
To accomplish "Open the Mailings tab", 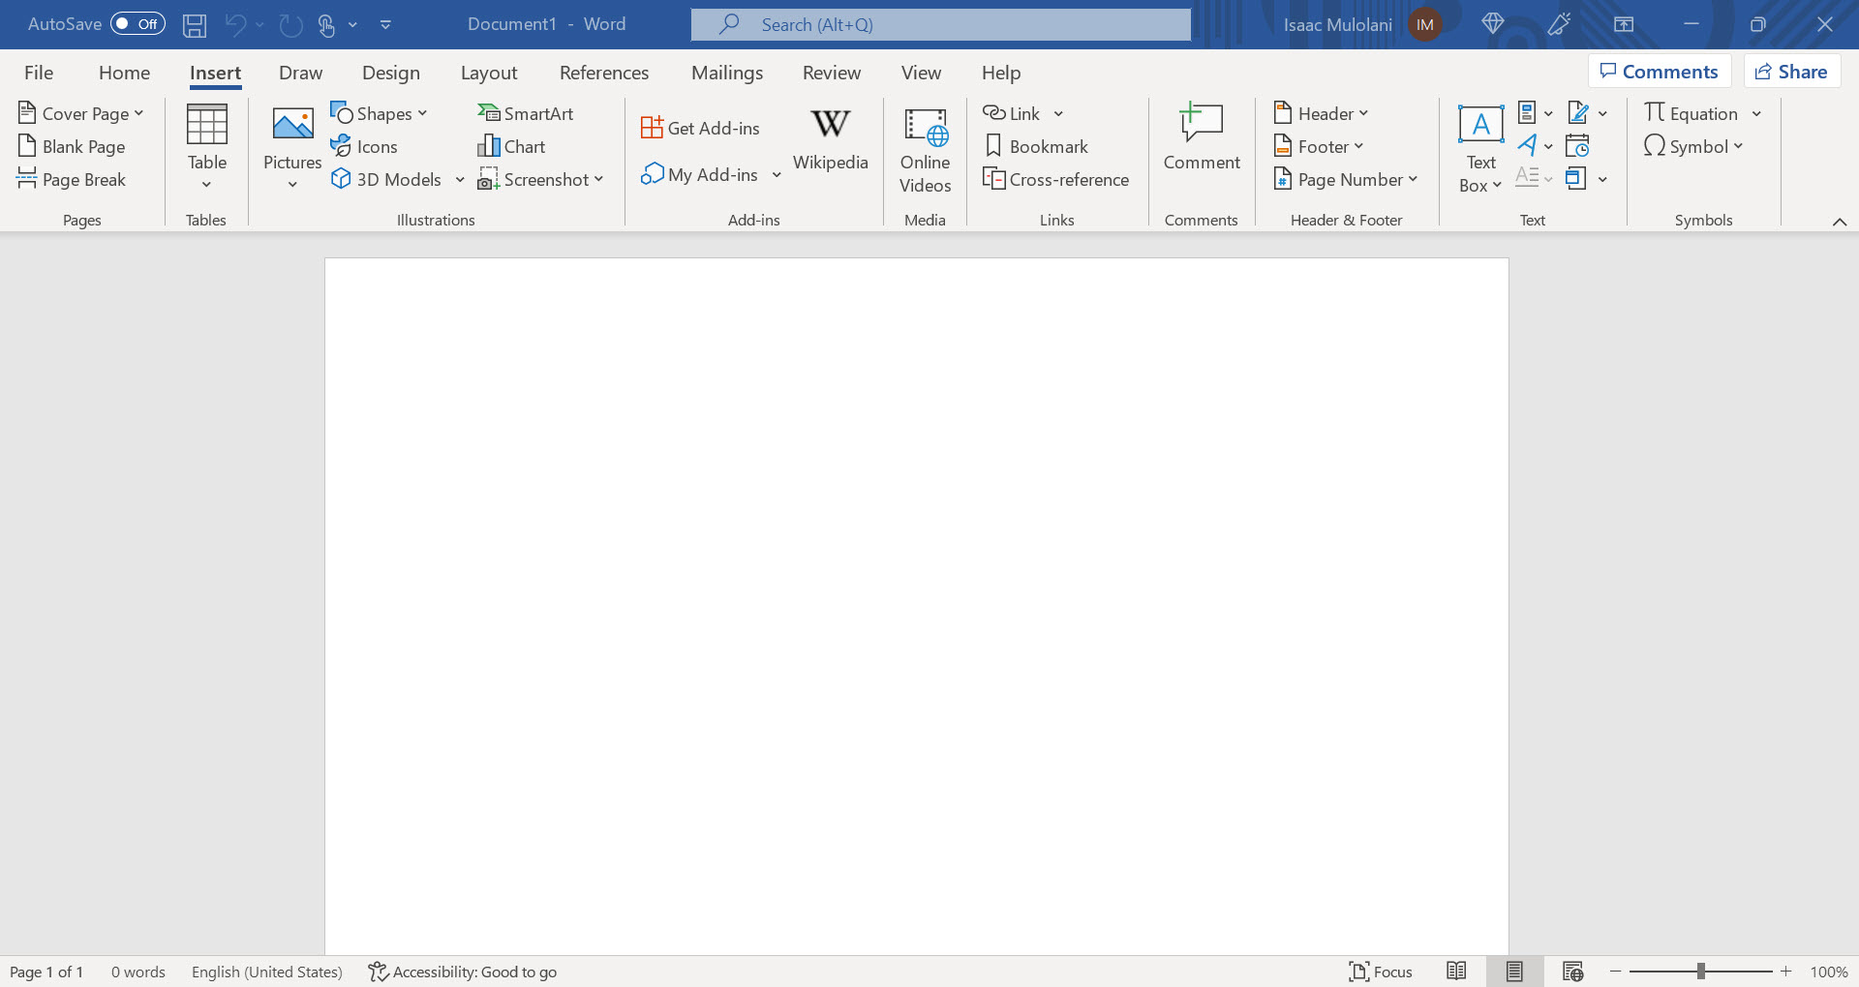I will 726,73.
